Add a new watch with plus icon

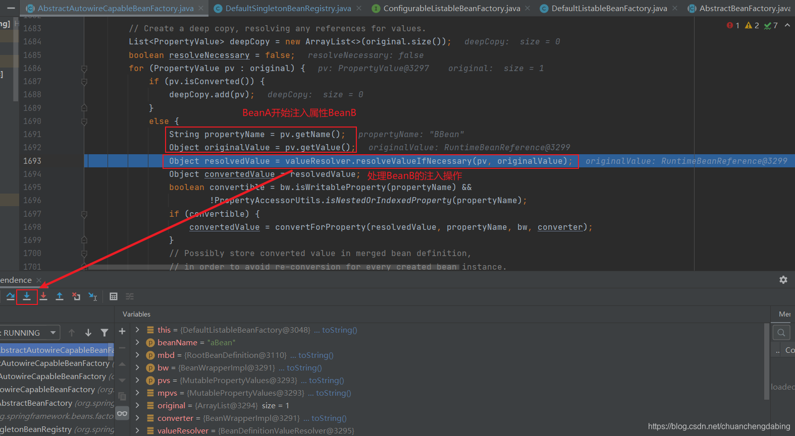pos(122,331)
